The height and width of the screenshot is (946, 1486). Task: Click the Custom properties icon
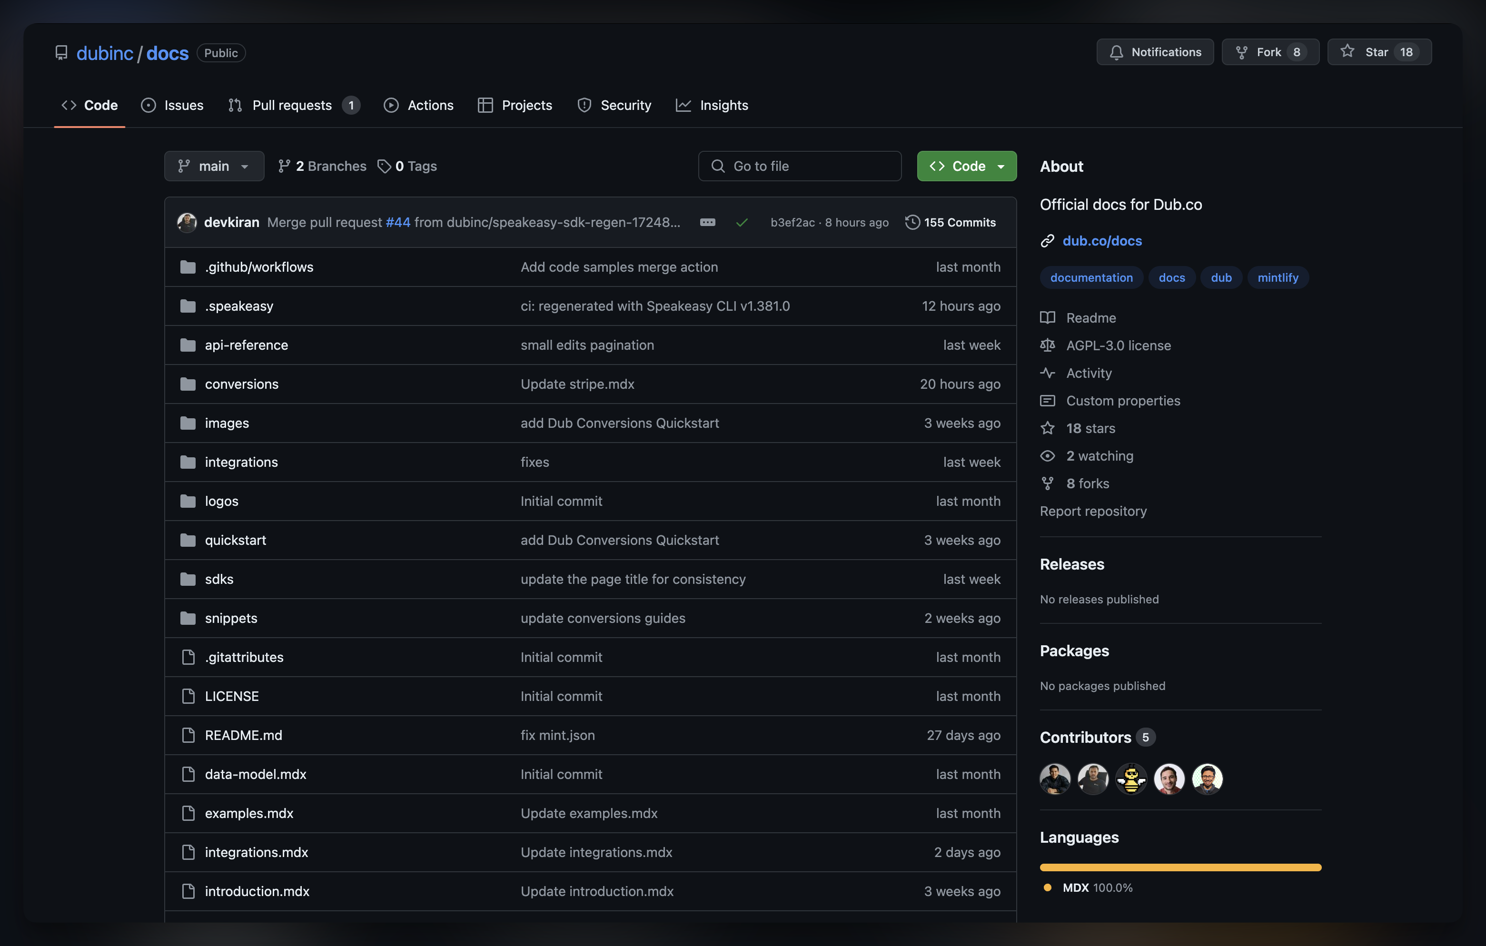[1047, 401]
